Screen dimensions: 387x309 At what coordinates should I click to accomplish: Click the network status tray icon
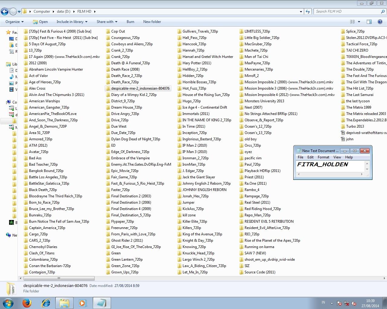coord(346,304)
